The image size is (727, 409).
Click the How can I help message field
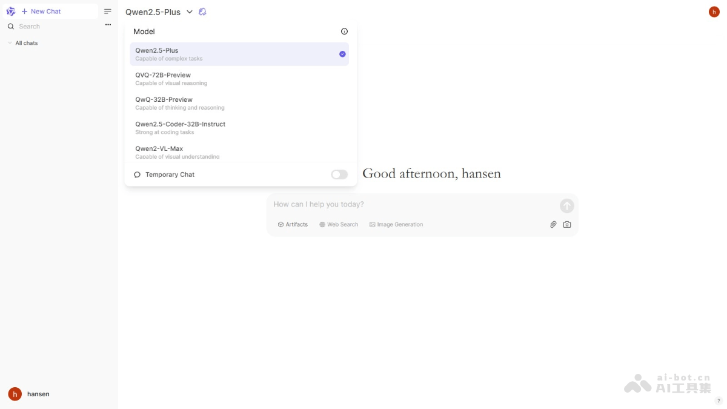click(x=412, y=205)
